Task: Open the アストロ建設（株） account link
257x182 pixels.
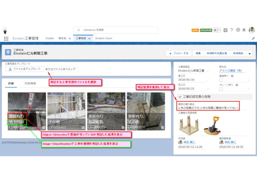Action: (x=230, y=71)
